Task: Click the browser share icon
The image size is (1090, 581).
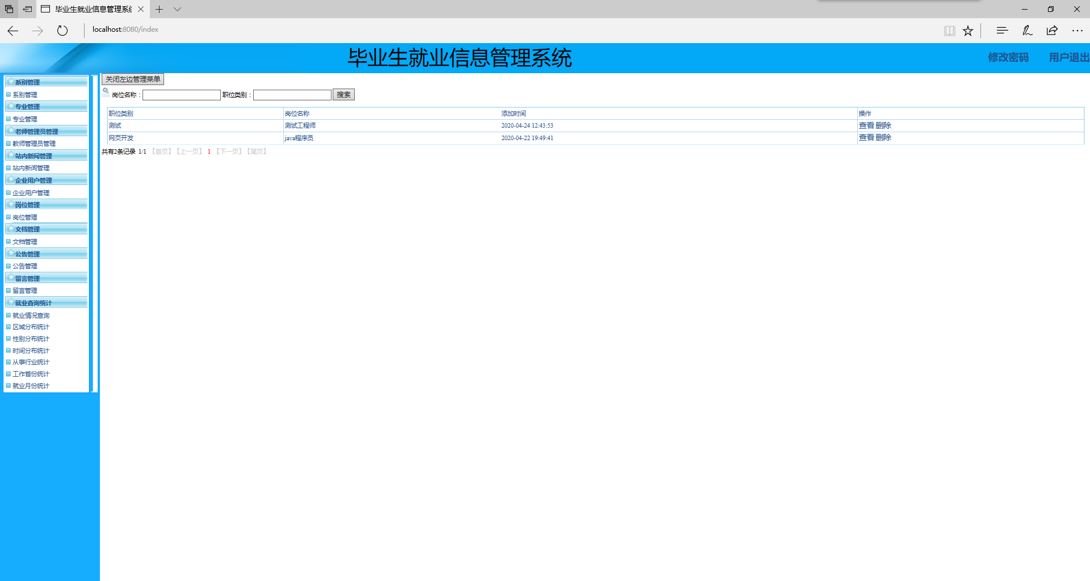Action: tap(1052, 31)
